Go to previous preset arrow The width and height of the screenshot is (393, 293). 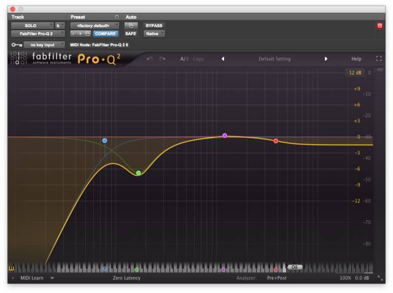(x=223, y=59)
